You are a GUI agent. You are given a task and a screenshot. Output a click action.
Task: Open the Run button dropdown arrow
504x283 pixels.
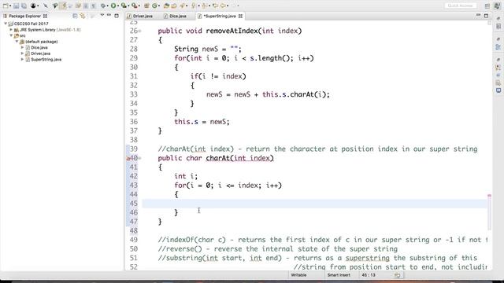pyautogui.click(x=118, y=6)
